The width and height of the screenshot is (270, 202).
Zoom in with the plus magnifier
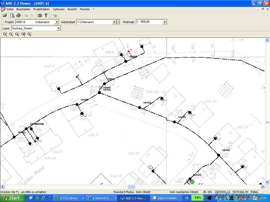point(5,34)
